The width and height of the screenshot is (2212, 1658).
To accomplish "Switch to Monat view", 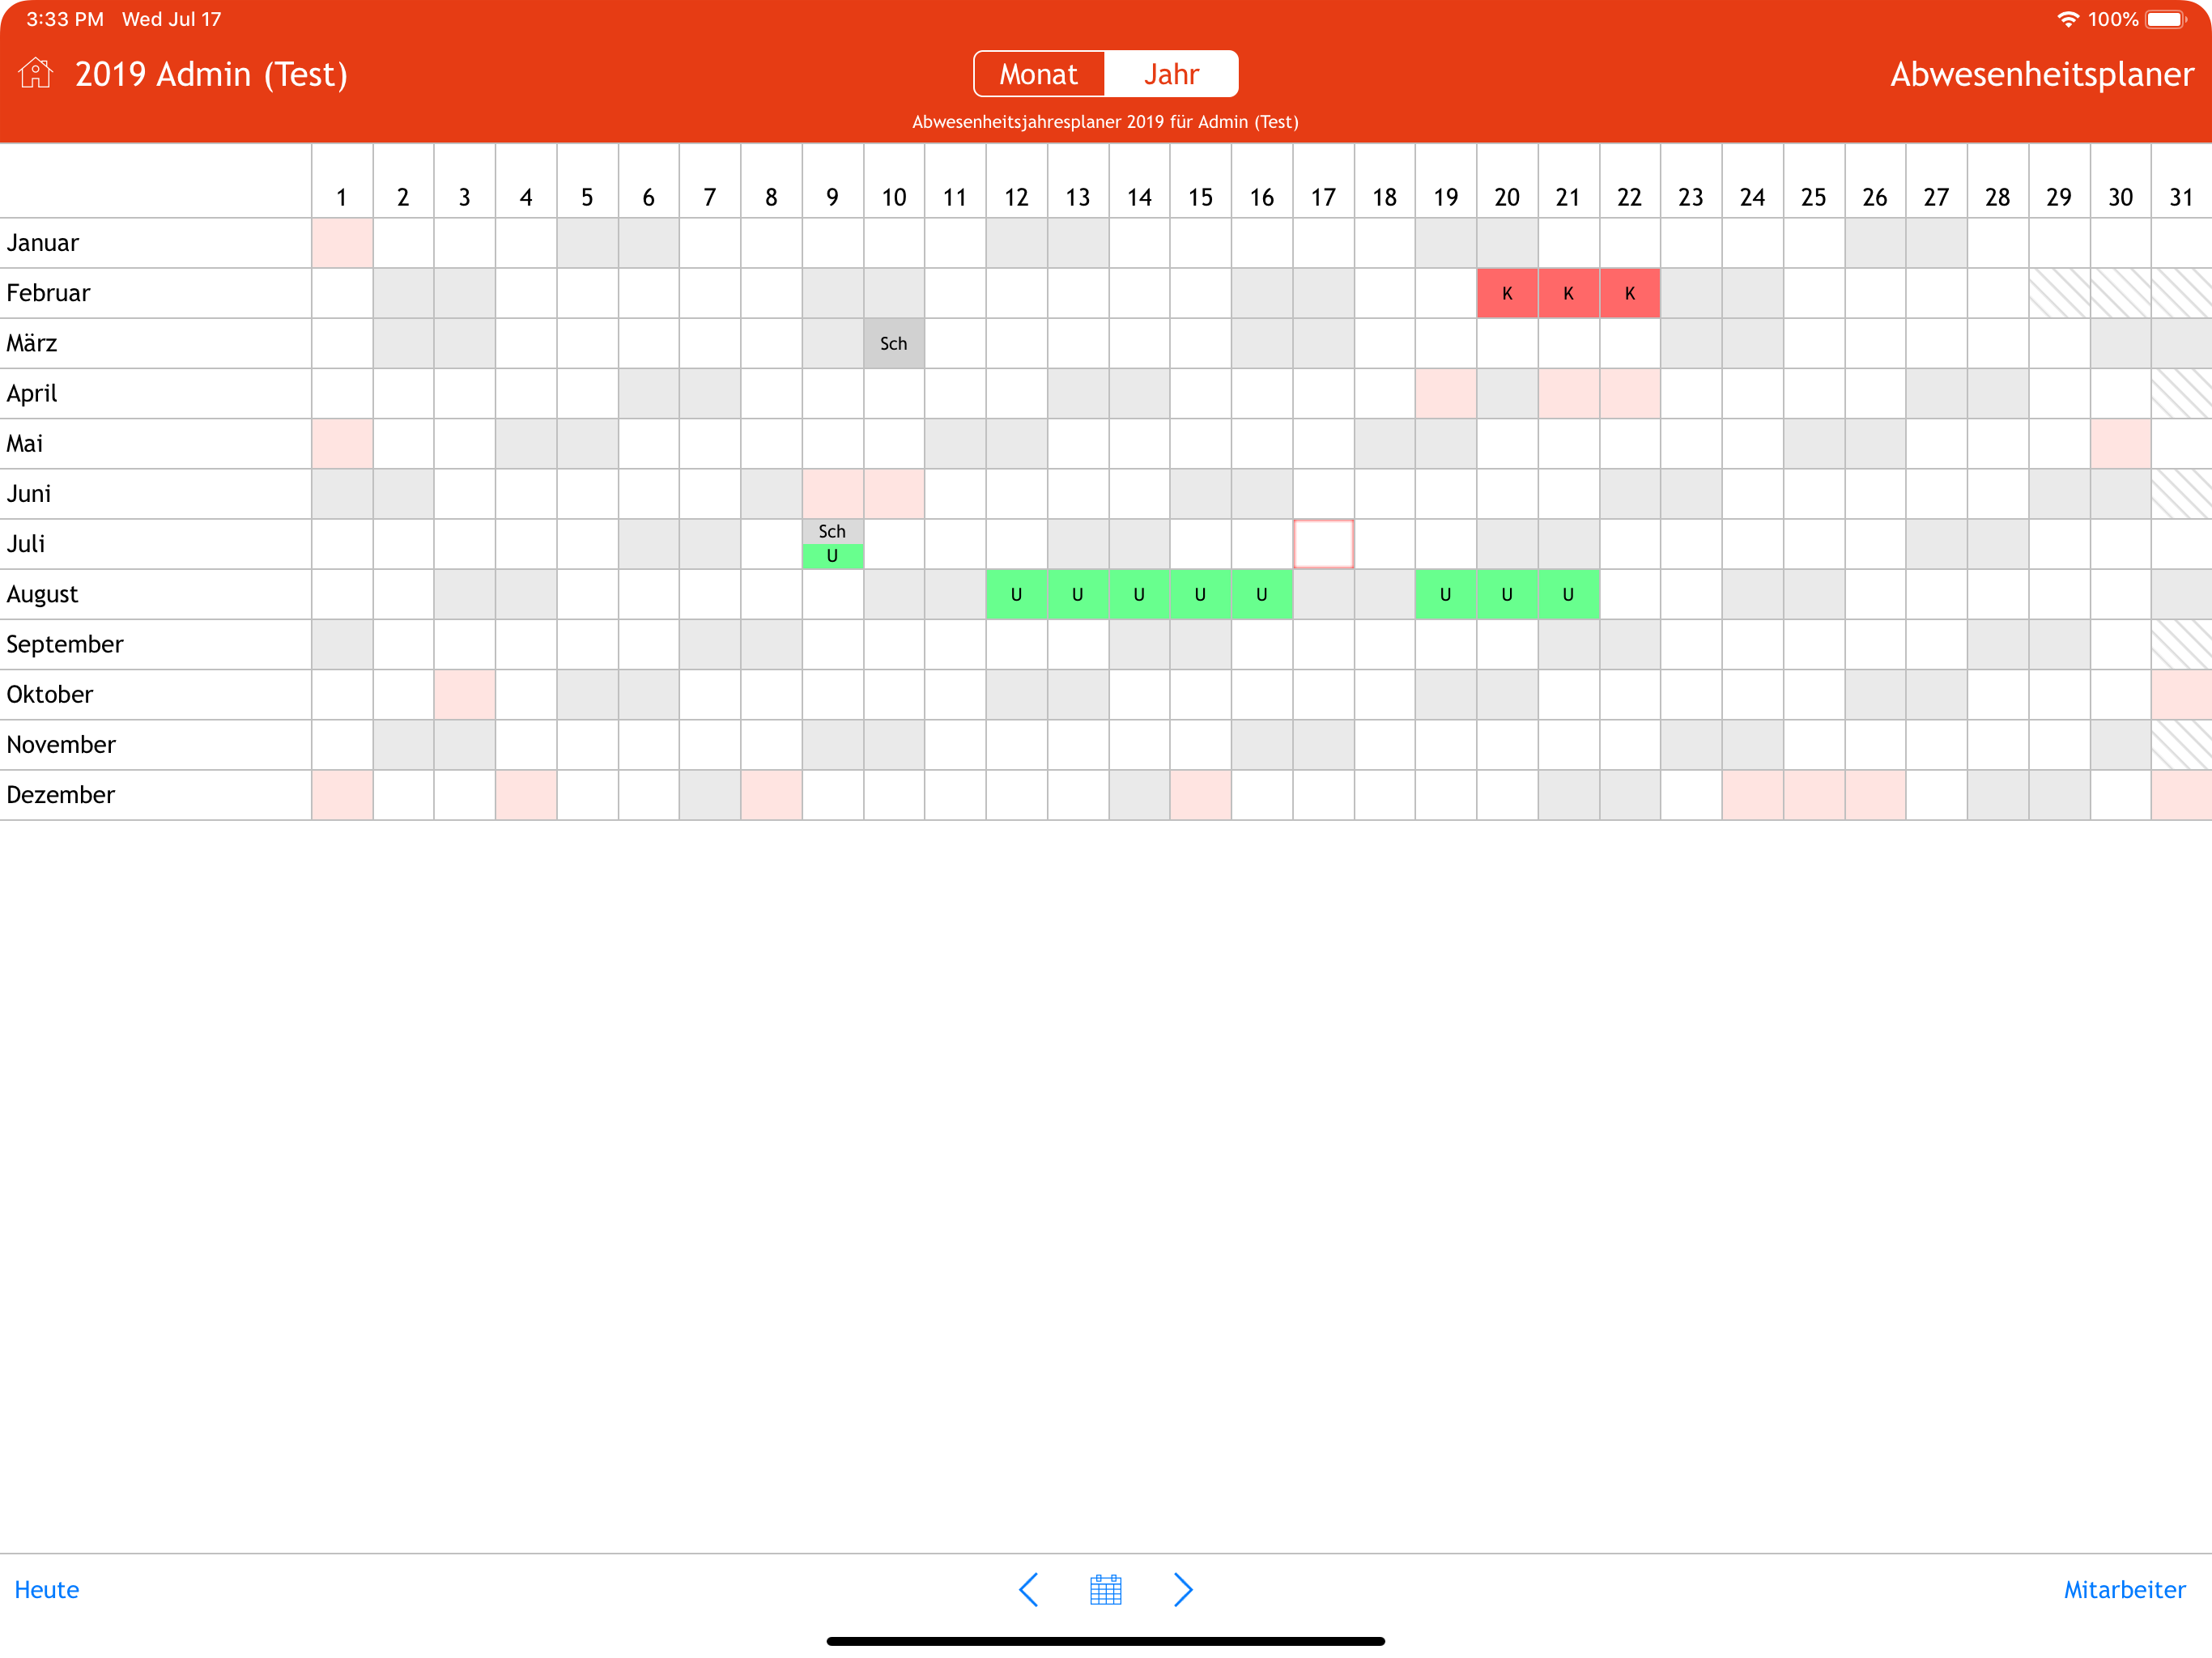I will [1039, 74].
